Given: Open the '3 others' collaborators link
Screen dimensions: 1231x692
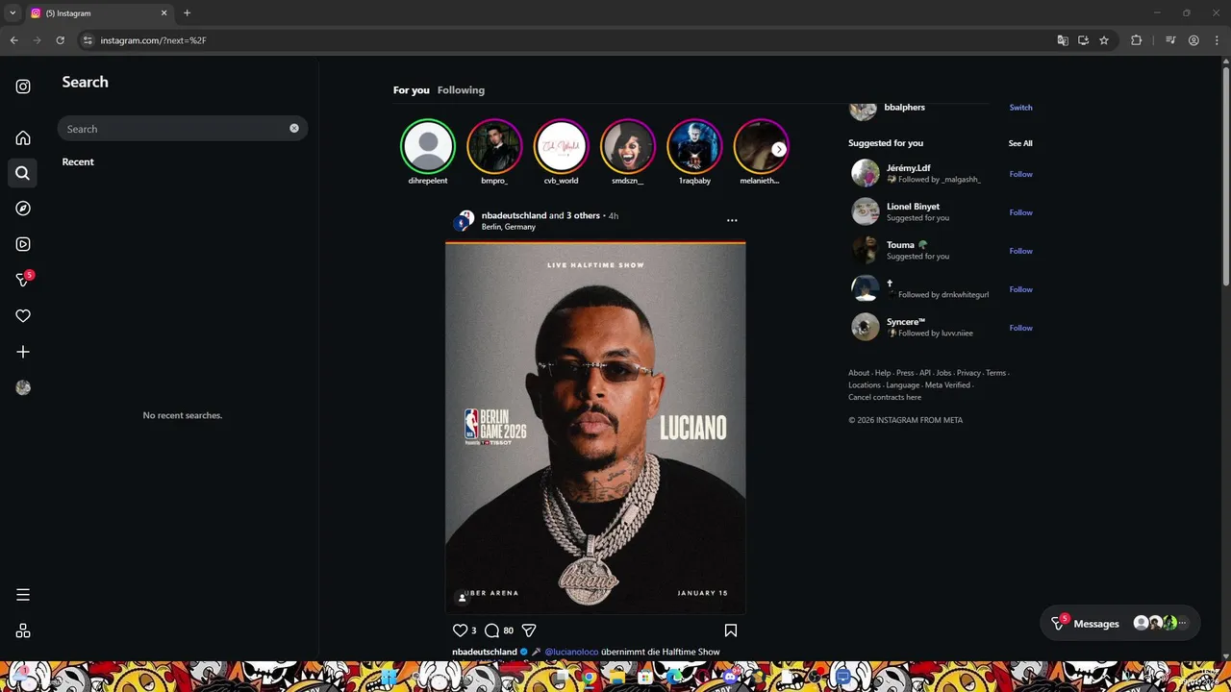Looking at the screenshot, I should coord(583,215).
